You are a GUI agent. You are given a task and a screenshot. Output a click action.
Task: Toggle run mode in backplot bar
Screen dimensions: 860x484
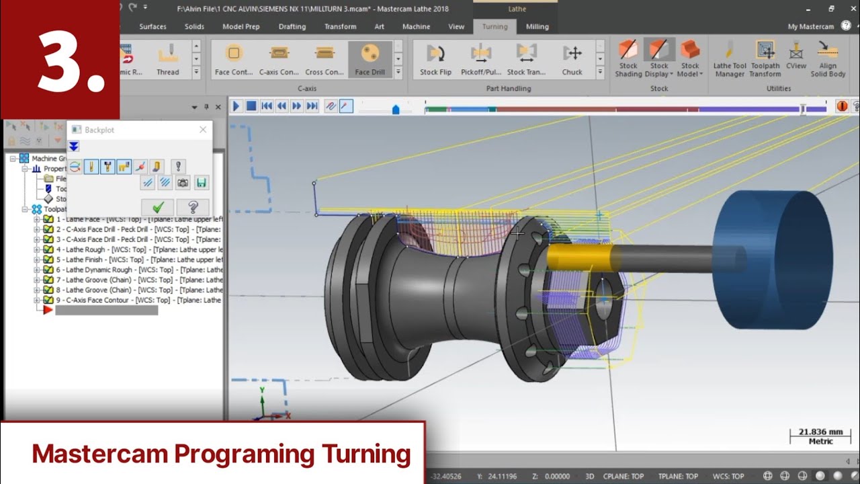point(346,106)
